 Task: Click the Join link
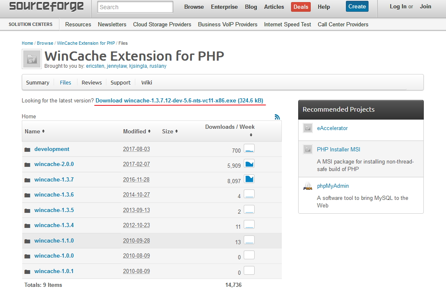[x=425, y=7]
